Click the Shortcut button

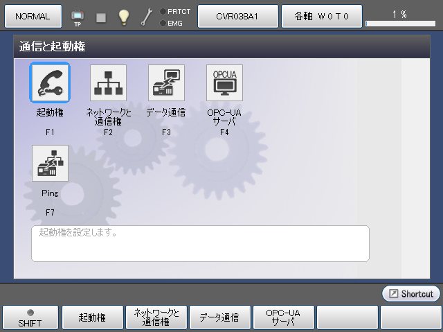pyautogui.click(x=410, y=294)
